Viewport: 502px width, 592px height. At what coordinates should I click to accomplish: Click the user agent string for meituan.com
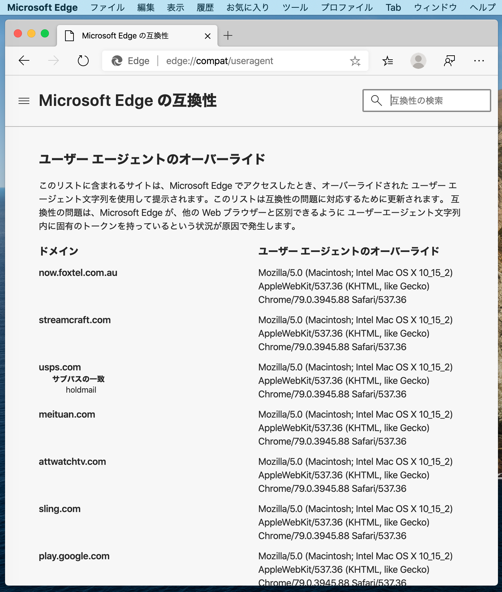click(x=355, y=428)
